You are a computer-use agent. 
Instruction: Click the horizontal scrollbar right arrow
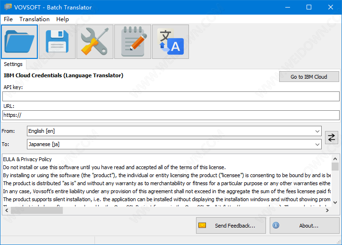(x=327, y=210)
